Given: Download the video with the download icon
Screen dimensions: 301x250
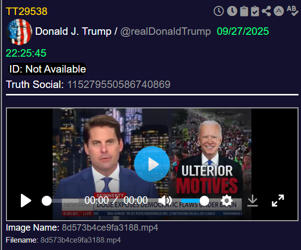Looking at the screenshot, I should pos(252,201).
